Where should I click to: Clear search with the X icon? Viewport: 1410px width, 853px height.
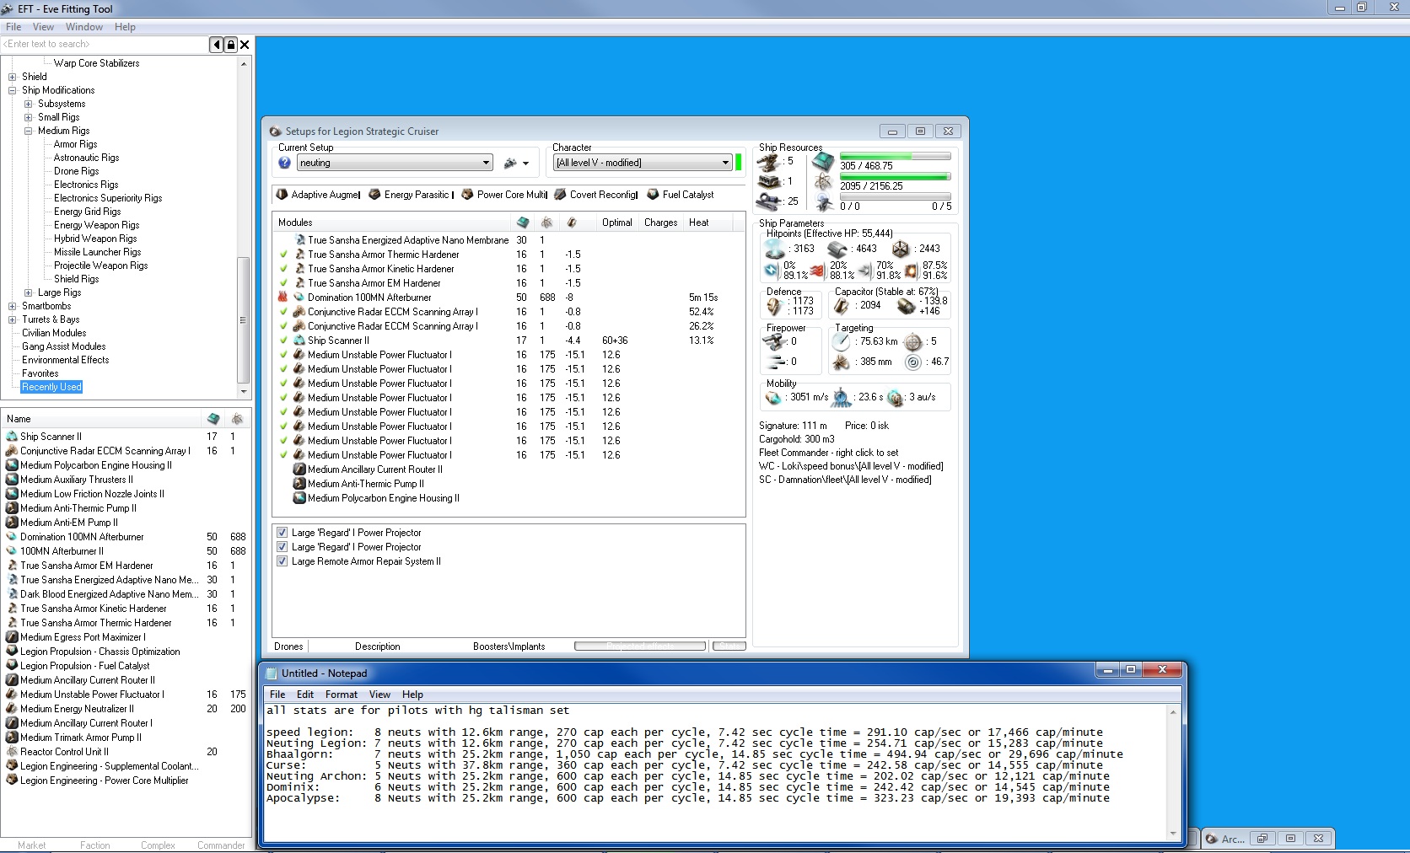pyautogui.click(x=245, y=45)
